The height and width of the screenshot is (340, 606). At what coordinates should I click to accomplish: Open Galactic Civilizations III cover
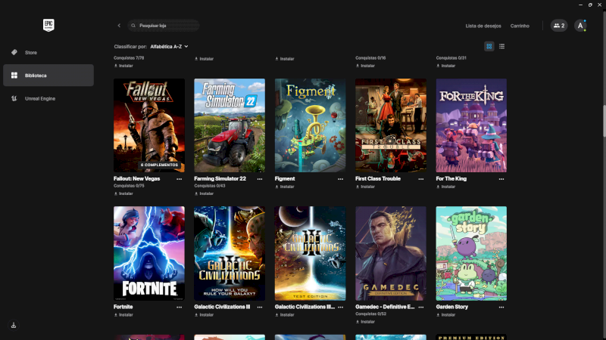[230, 253]
